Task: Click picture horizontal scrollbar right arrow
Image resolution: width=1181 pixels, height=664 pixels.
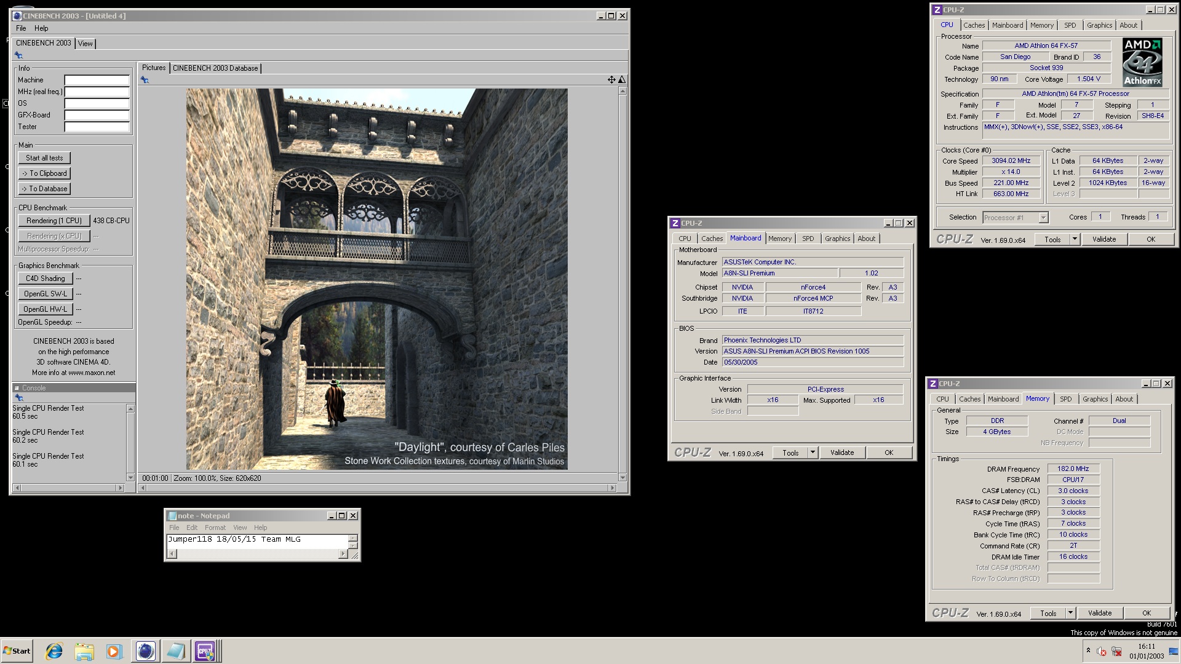Action: coord(612,488)
